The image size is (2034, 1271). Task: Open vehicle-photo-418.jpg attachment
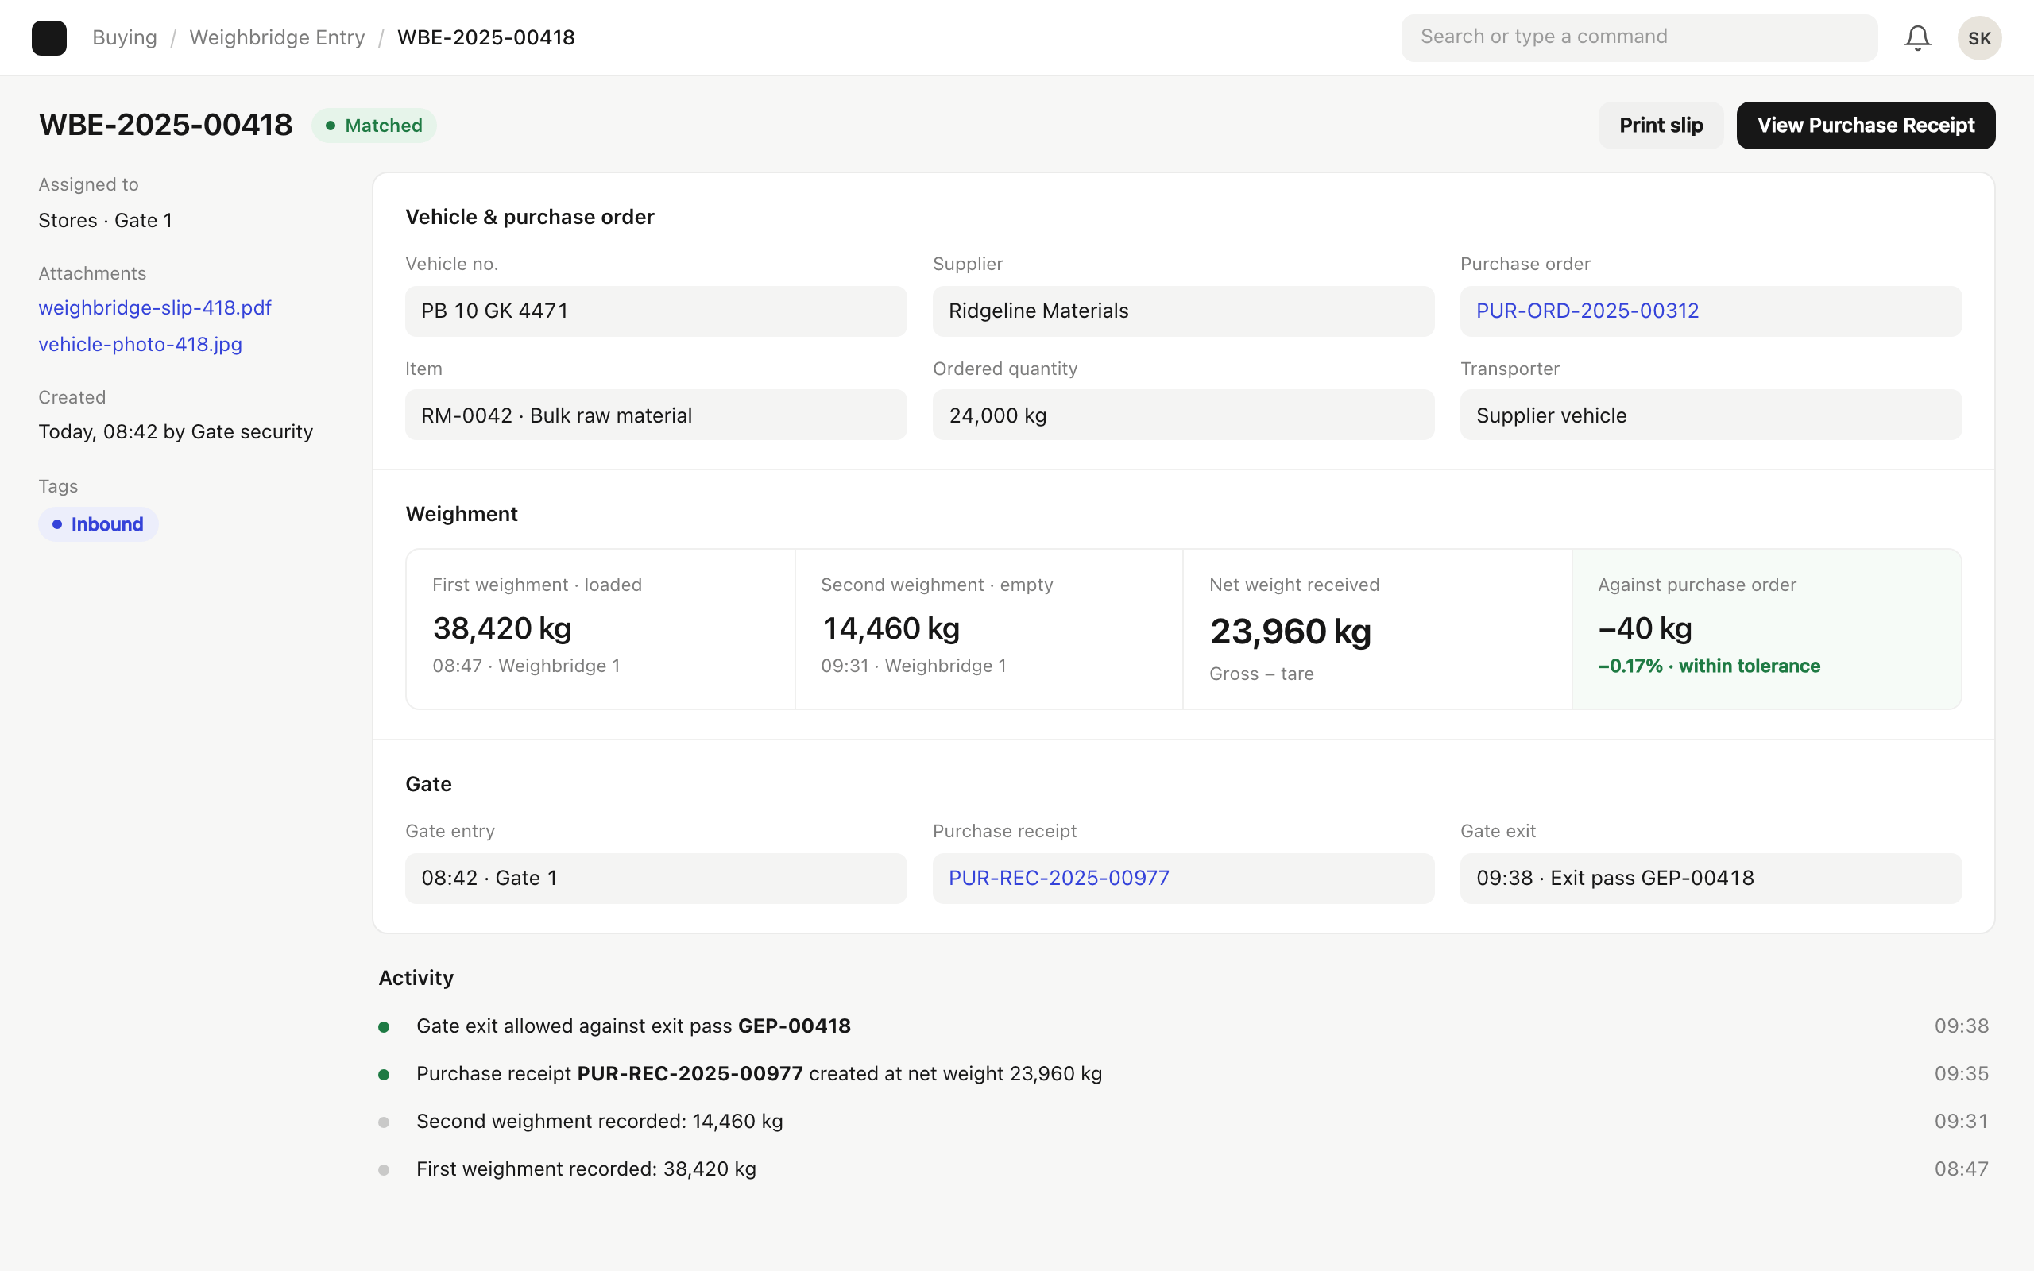pos(141,344)
